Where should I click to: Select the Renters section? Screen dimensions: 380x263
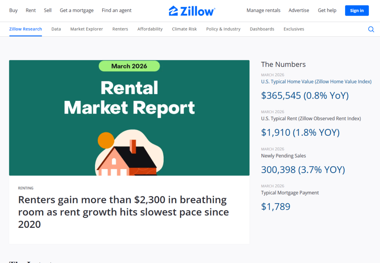(120, 29)
